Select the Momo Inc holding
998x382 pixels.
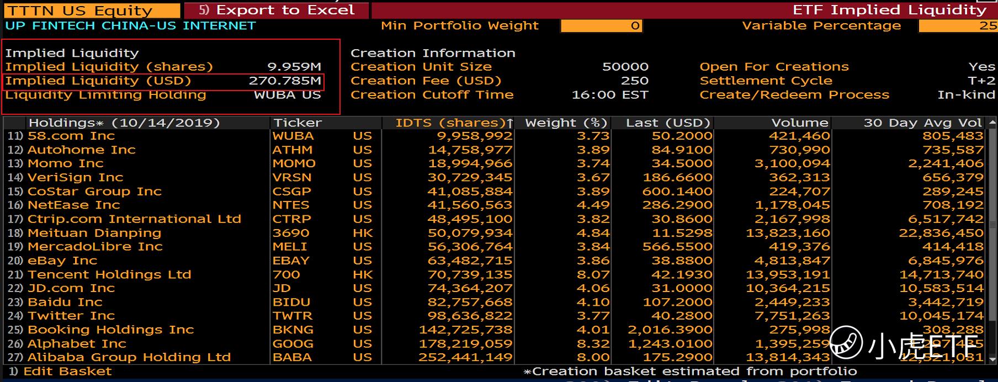495,163
